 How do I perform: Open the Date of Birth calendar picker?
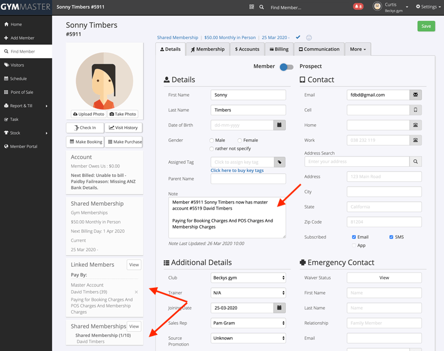click(280, 125)
